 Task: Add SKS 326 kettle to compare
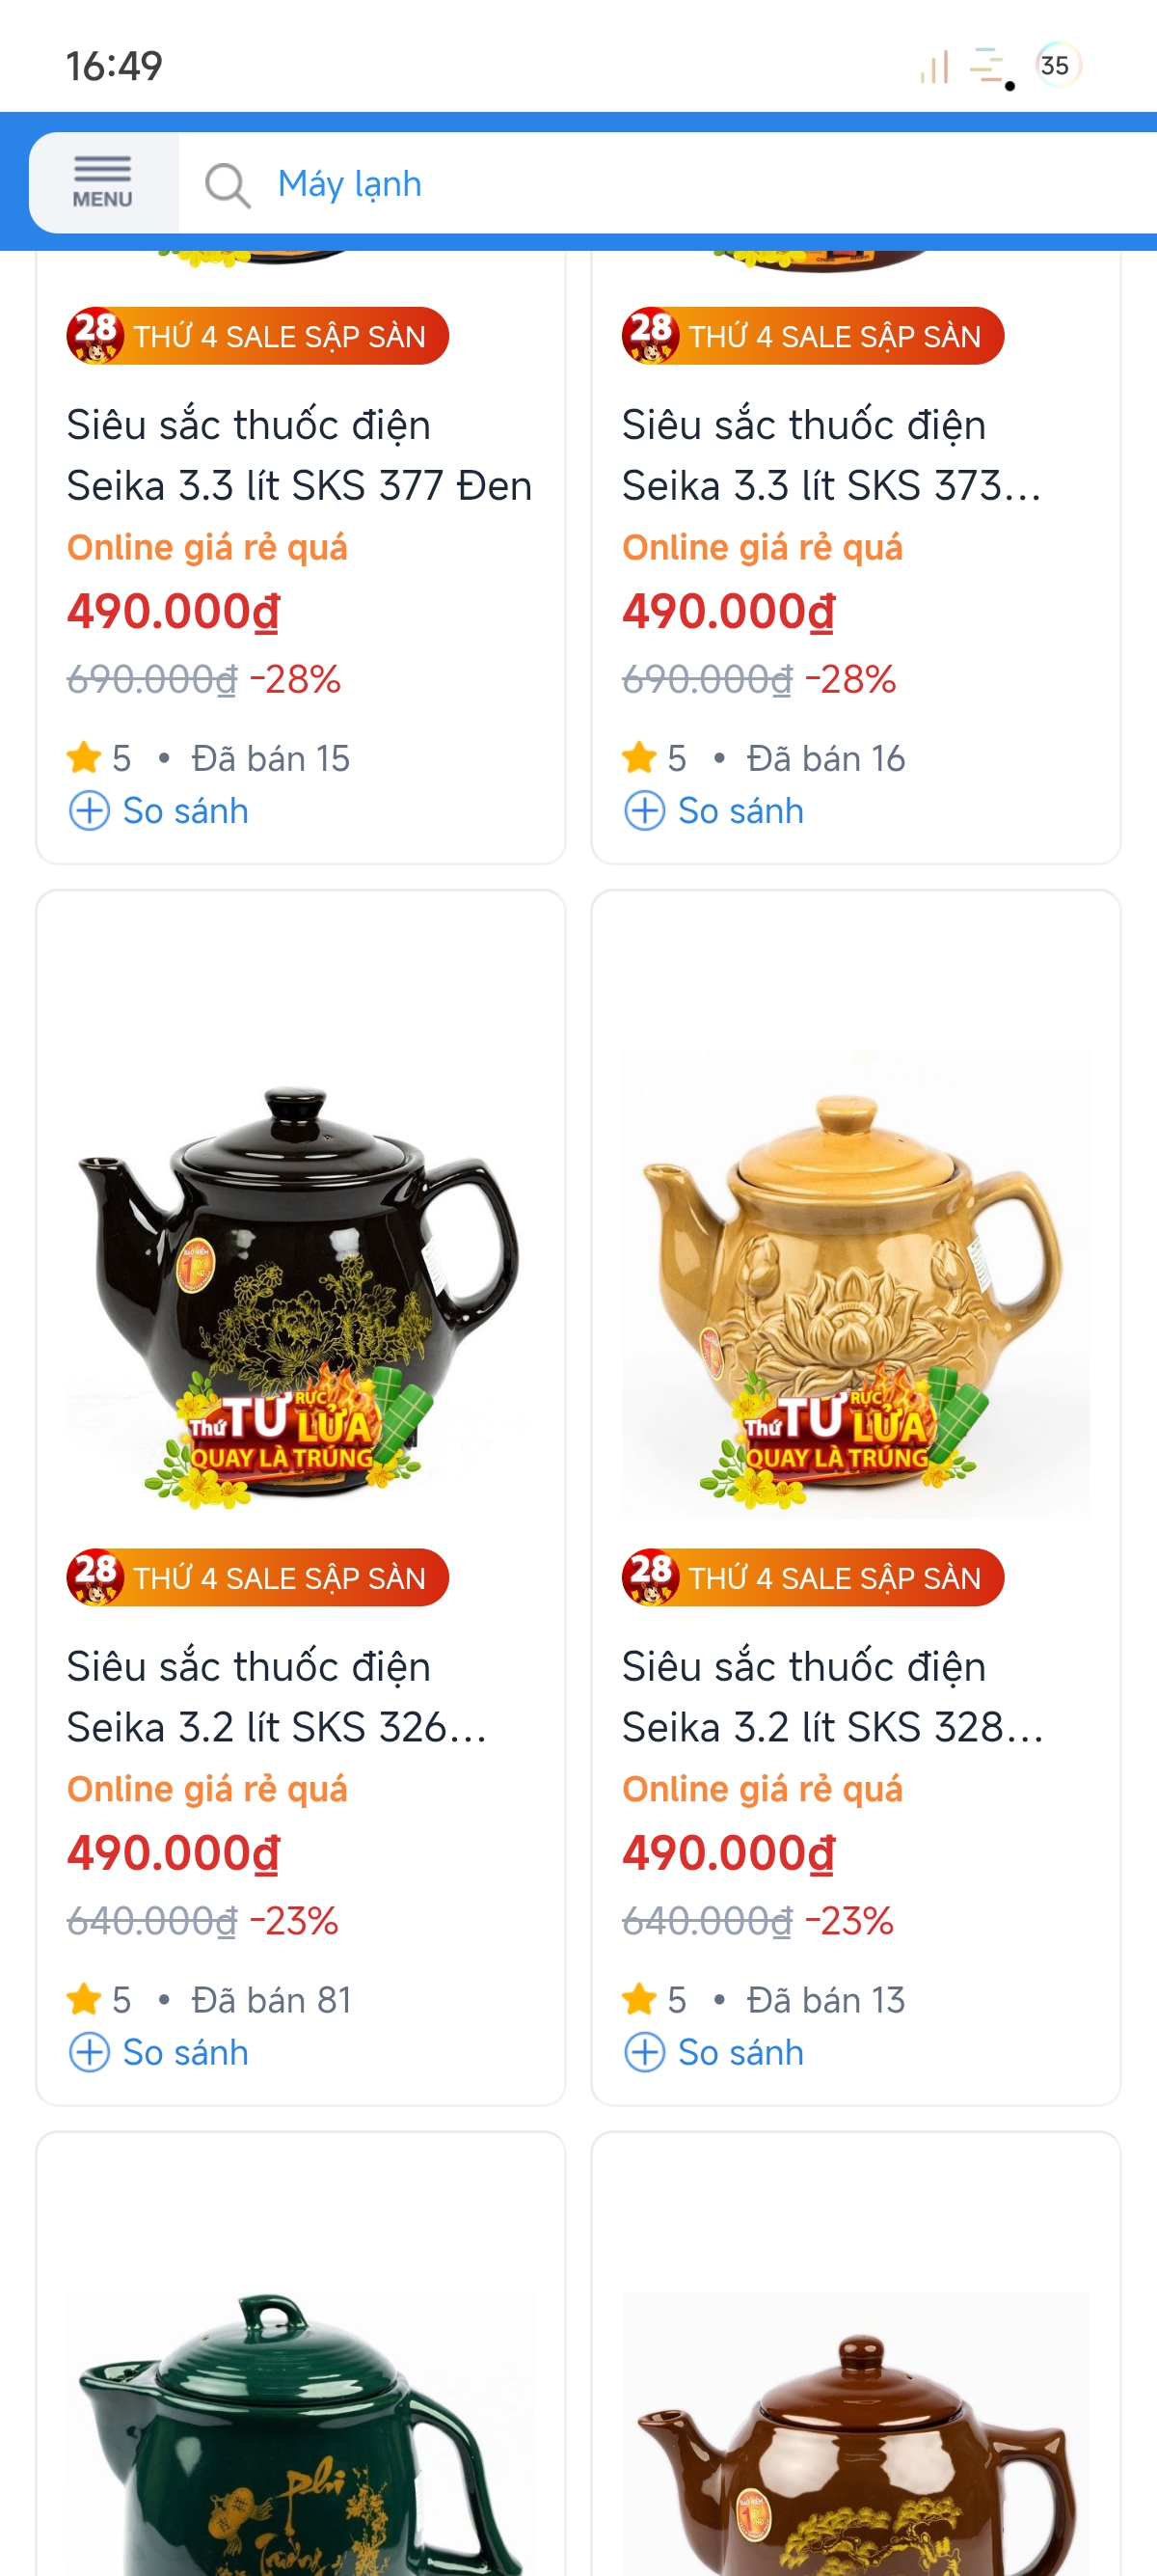(x=159, y=2052)
